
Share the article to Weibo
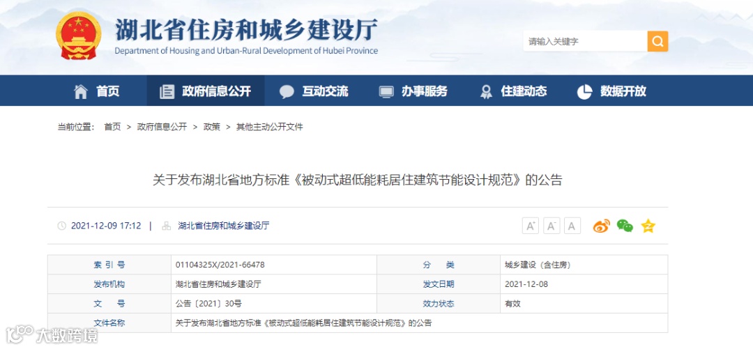point(601,226)
